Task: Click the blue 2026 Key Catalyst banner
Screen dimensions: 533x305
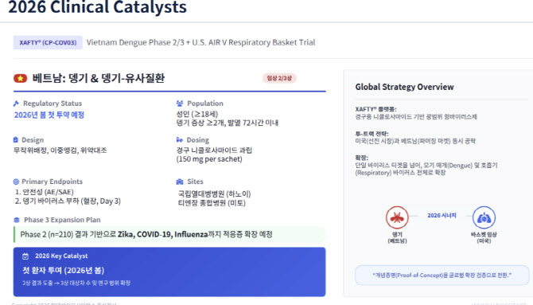Action: 169,272
